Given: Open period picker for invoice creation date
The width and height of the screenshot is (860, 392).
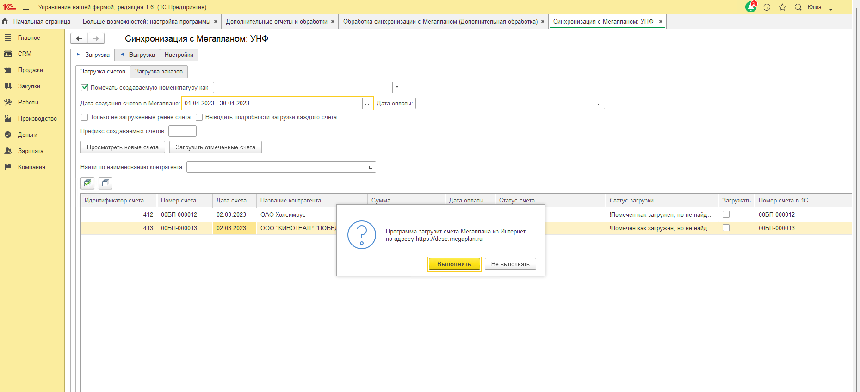Looking at the screenshot, I should point(367,104).
